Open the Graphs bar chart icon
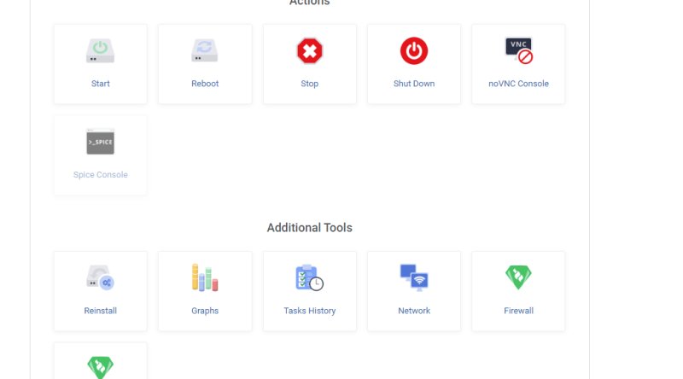 click(x=205, y=277)
